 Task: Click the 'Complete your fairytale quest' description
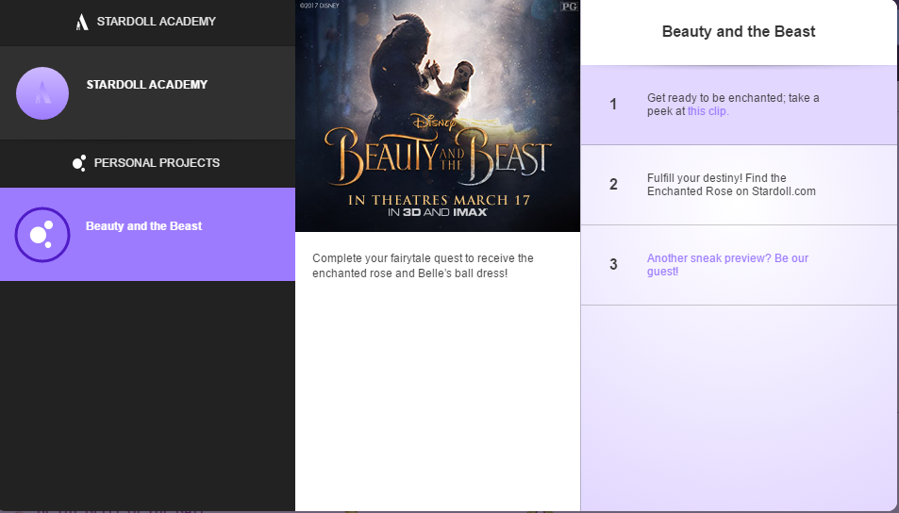423,265
